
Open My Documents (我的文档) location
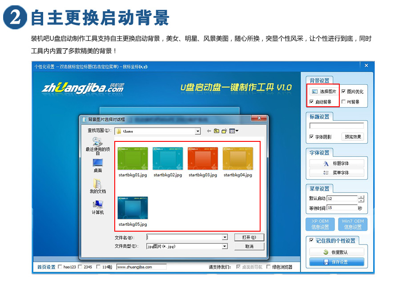click(98, 186)
